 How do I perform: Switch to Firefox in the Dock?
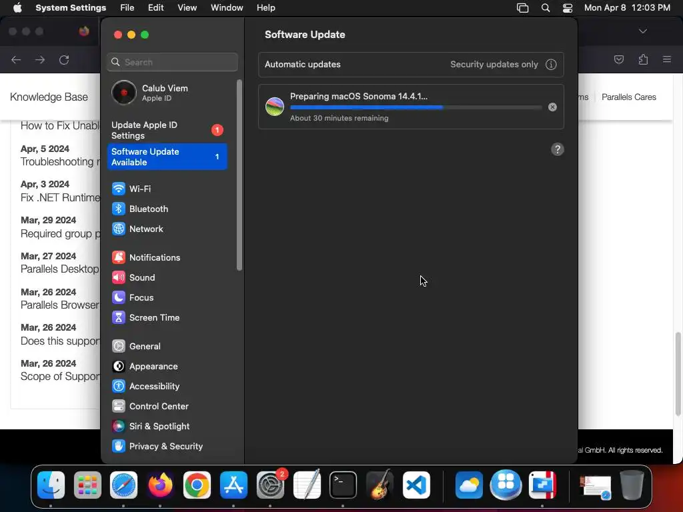coord(160,485)
